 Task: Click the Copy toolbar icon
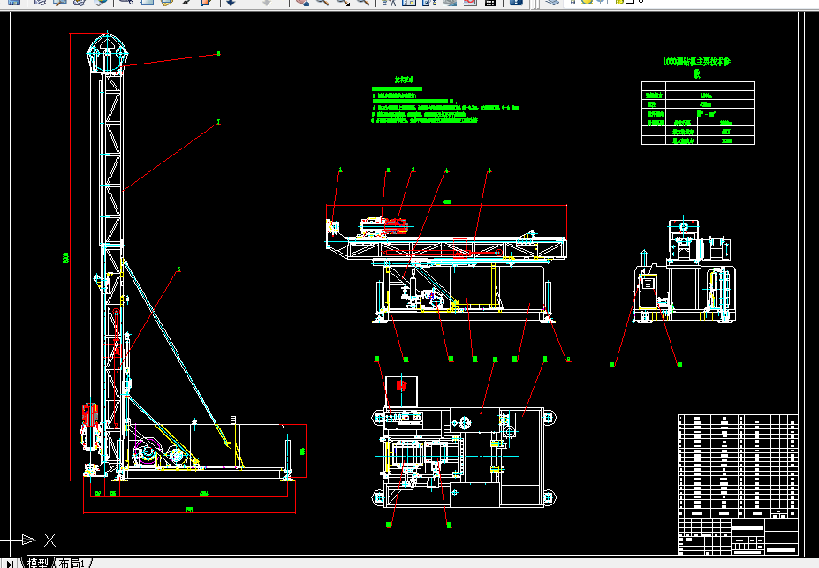click(147, 2)
